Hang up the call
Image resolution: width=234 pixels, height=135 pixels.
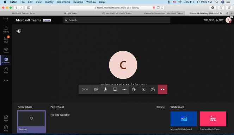click(162, 89)
